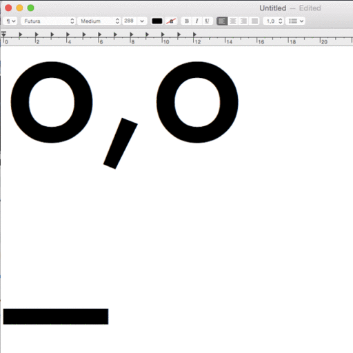Select the tab stop marker at 12
Image resolution: width=353 pixels, height=353 pixels.
[194, 34]
